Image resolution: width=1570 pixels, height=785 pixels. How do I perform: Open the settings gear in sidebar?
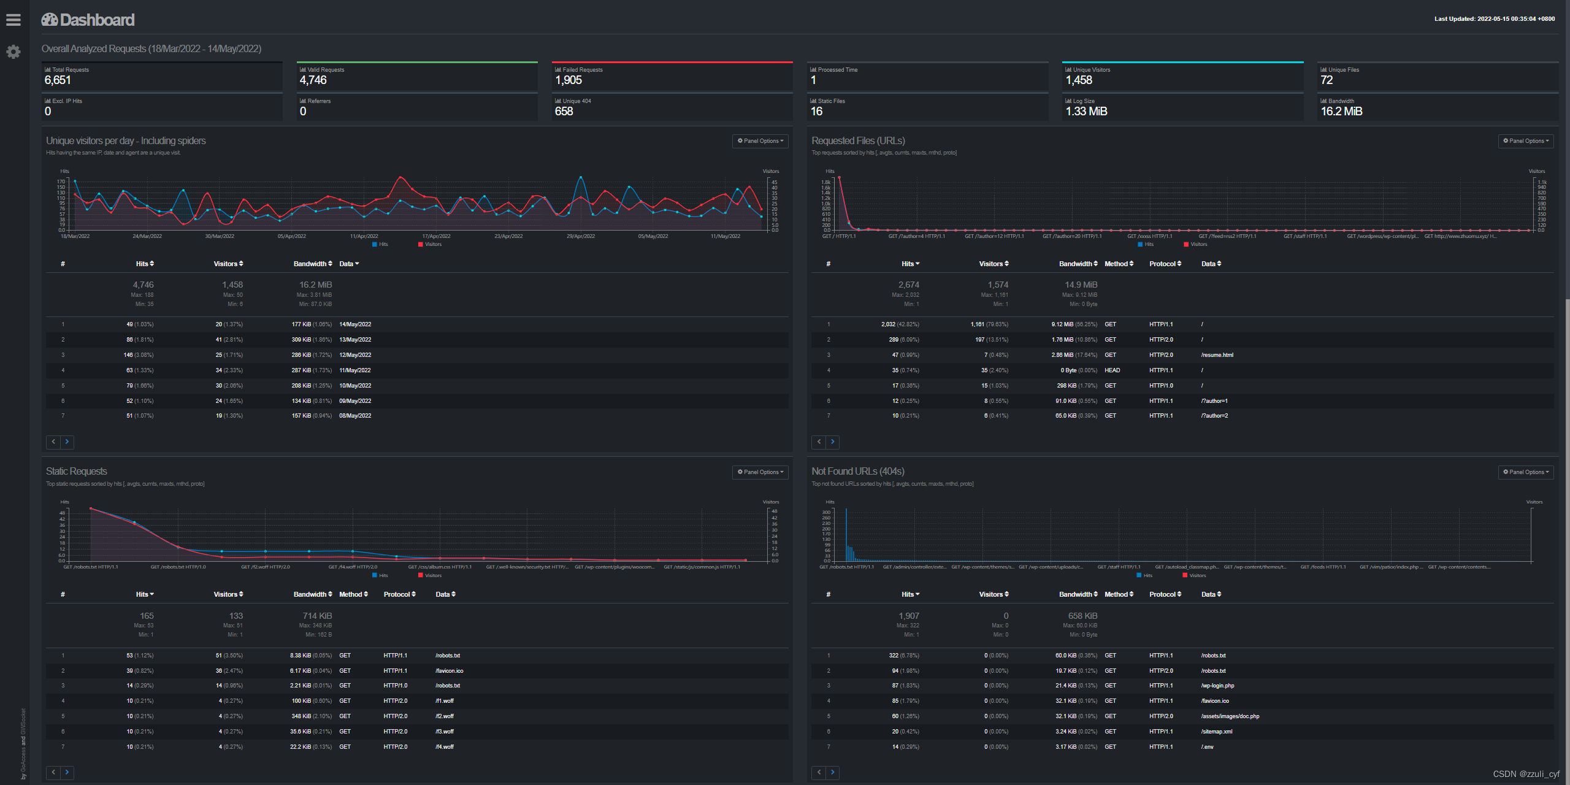click(13, 52)
